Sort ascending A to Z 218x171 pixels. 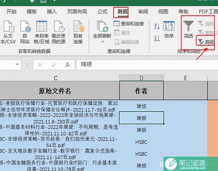pos(157,26)
